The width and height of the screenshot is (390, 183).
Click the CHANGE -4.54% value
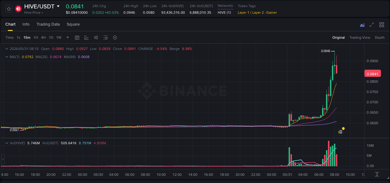coord(161,49)
